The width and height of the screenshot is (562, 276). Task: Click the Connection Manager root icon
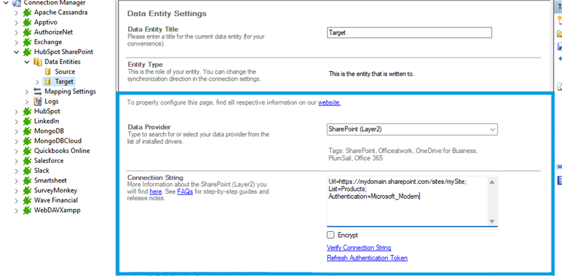(17, 3)
